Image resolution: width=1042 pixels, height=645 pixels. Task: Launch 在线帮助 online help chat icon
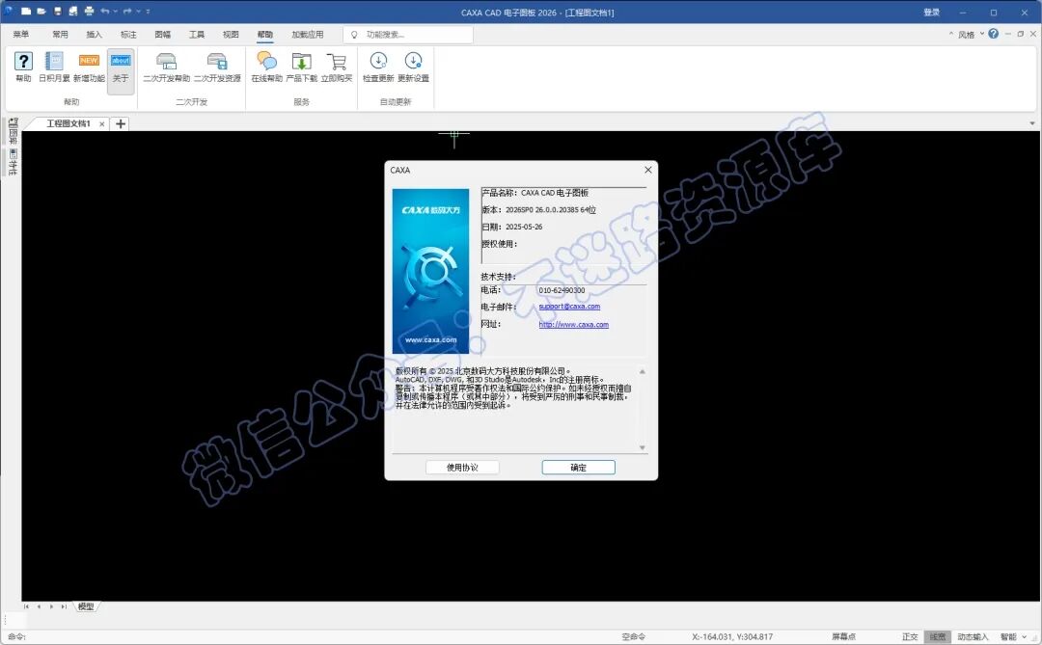267,67
